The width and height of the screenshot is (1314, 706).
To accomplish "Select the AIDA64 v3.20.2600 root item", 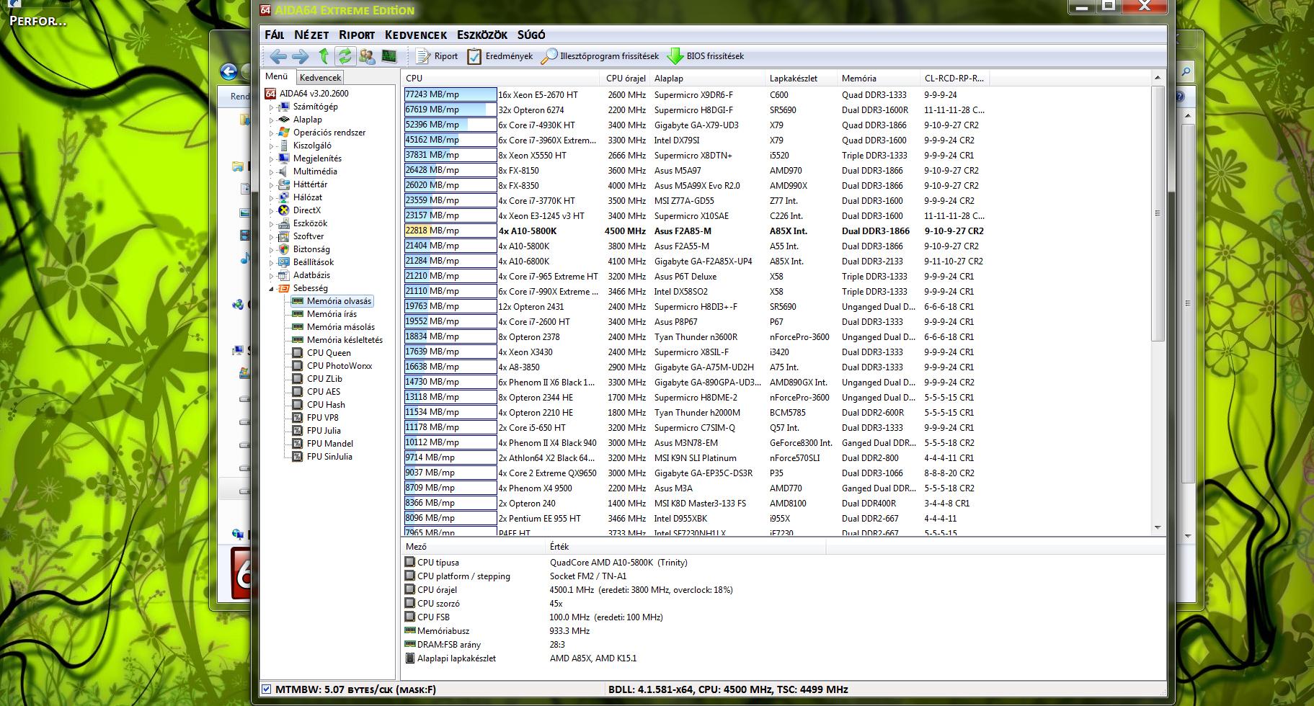I will pyautogui.click(x=307, y=94).
